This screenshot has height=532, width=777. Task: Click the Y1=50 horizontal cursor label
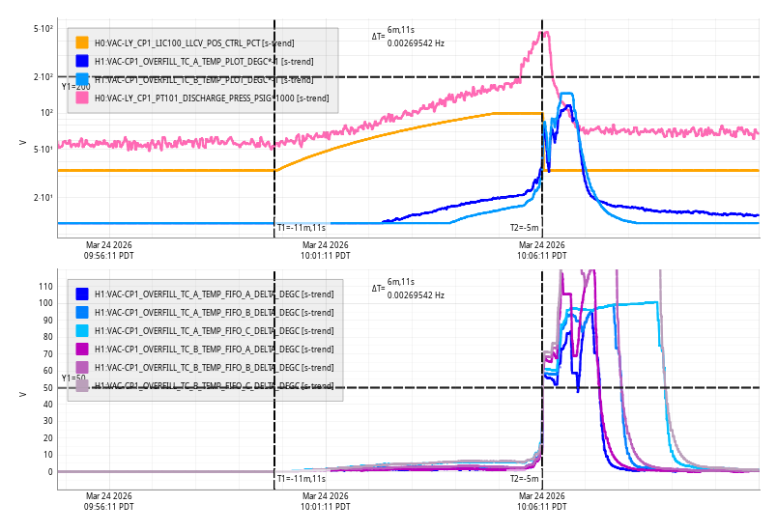click(x=73, y=378)
